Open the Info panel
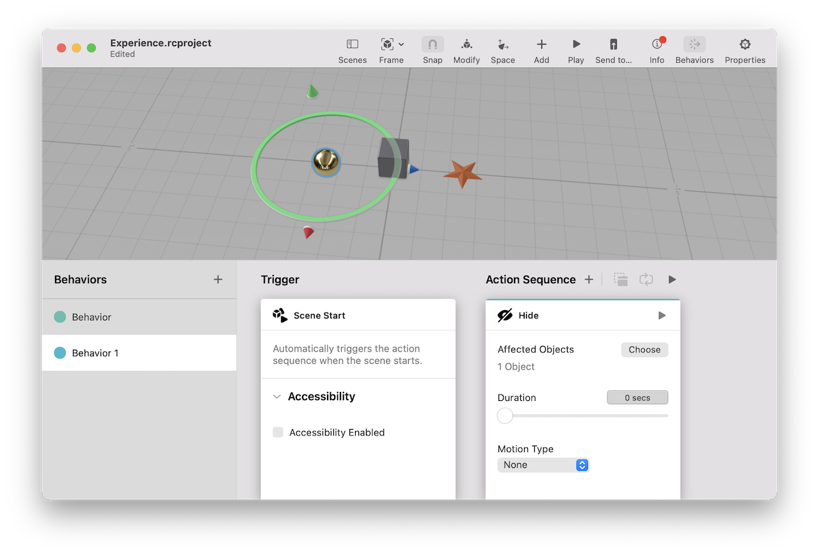The image size is (819, 555). [x=657, y=51]
